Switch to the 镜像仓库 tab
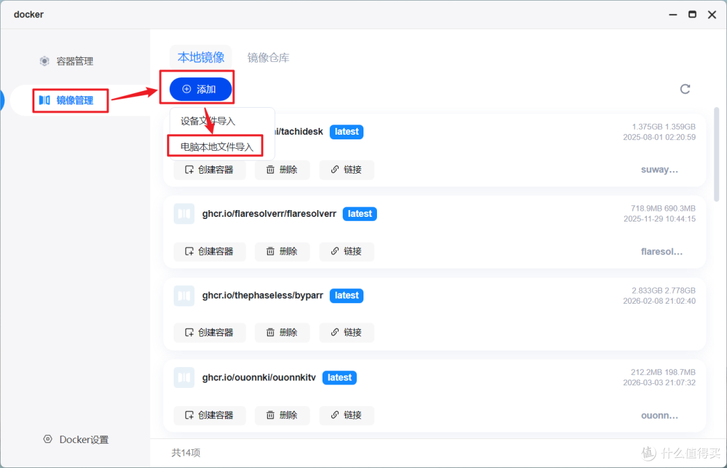This screenshot has width=727, height=468. pyautogui.click(x=269, y=57)
